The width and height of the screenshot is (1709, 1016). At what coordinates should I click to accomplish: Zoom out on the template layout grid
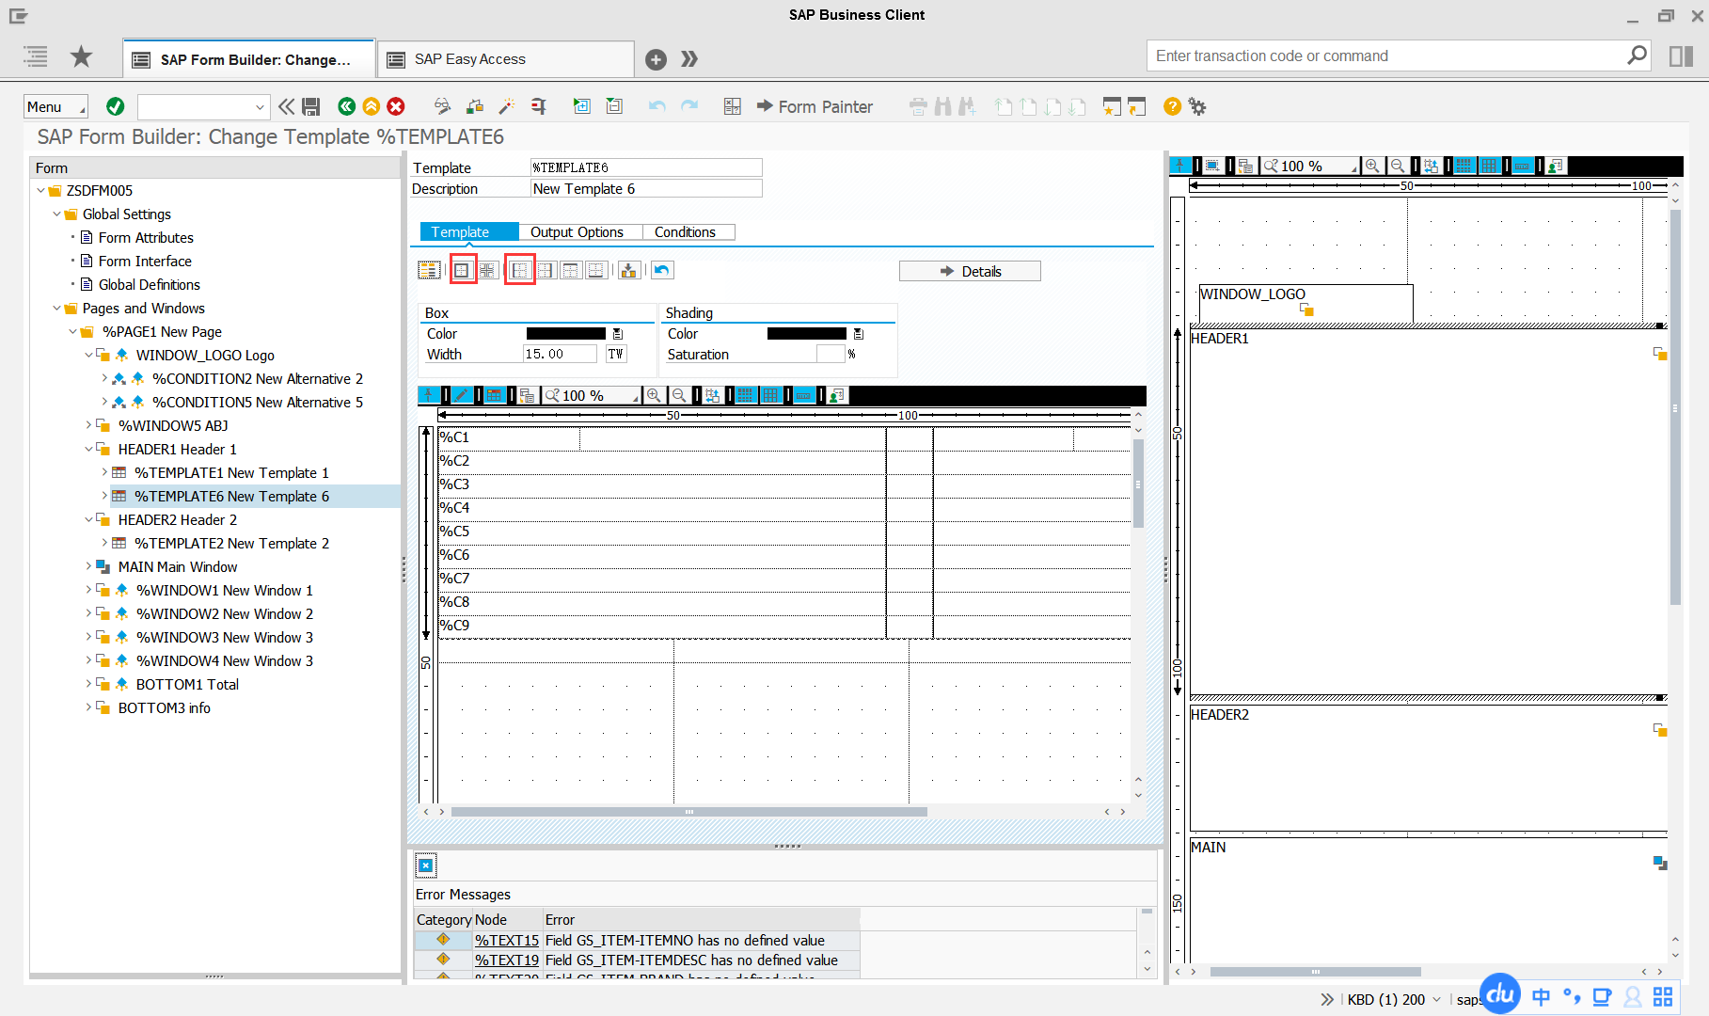click(678, 395)
